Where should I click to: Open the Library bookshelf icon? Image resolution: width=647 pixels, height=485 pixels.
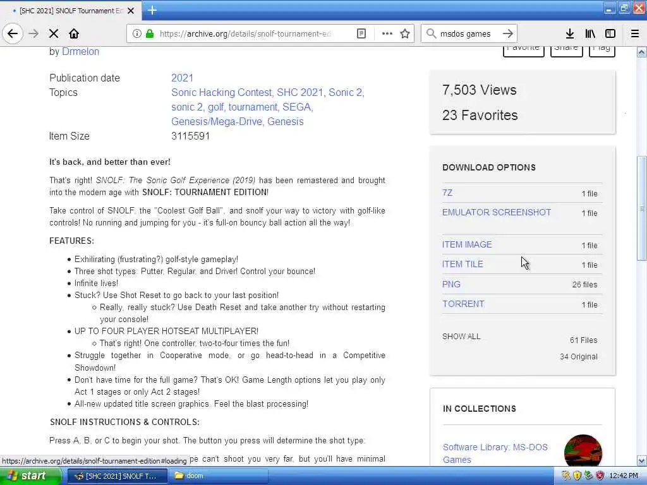[590, 33]
